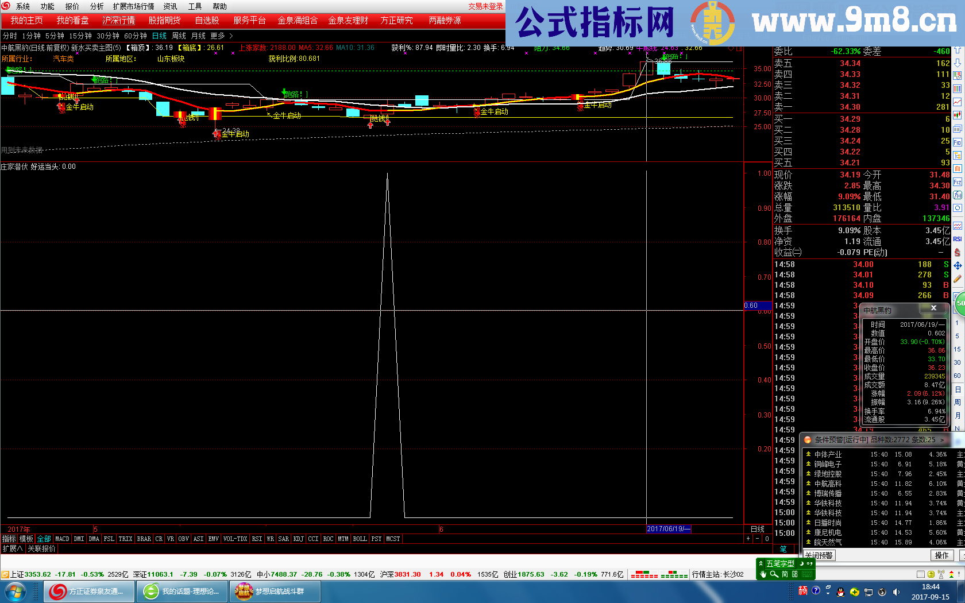The image size is (965, 603).
Task: Click the 模板 button
Action: click(x=26, y=539)
